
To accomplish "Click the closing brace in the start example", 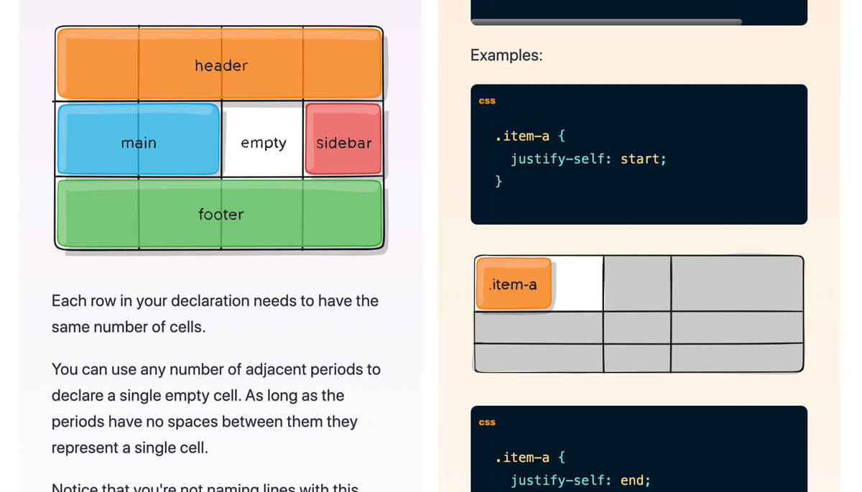I will tap(497, 181).
